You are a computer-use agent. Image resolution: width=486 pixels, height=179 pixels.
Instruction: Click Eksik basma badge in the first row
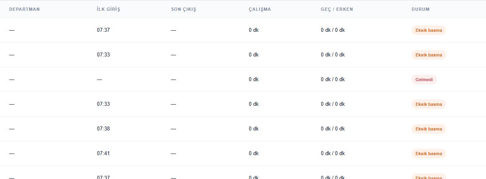tap(429, 30)
